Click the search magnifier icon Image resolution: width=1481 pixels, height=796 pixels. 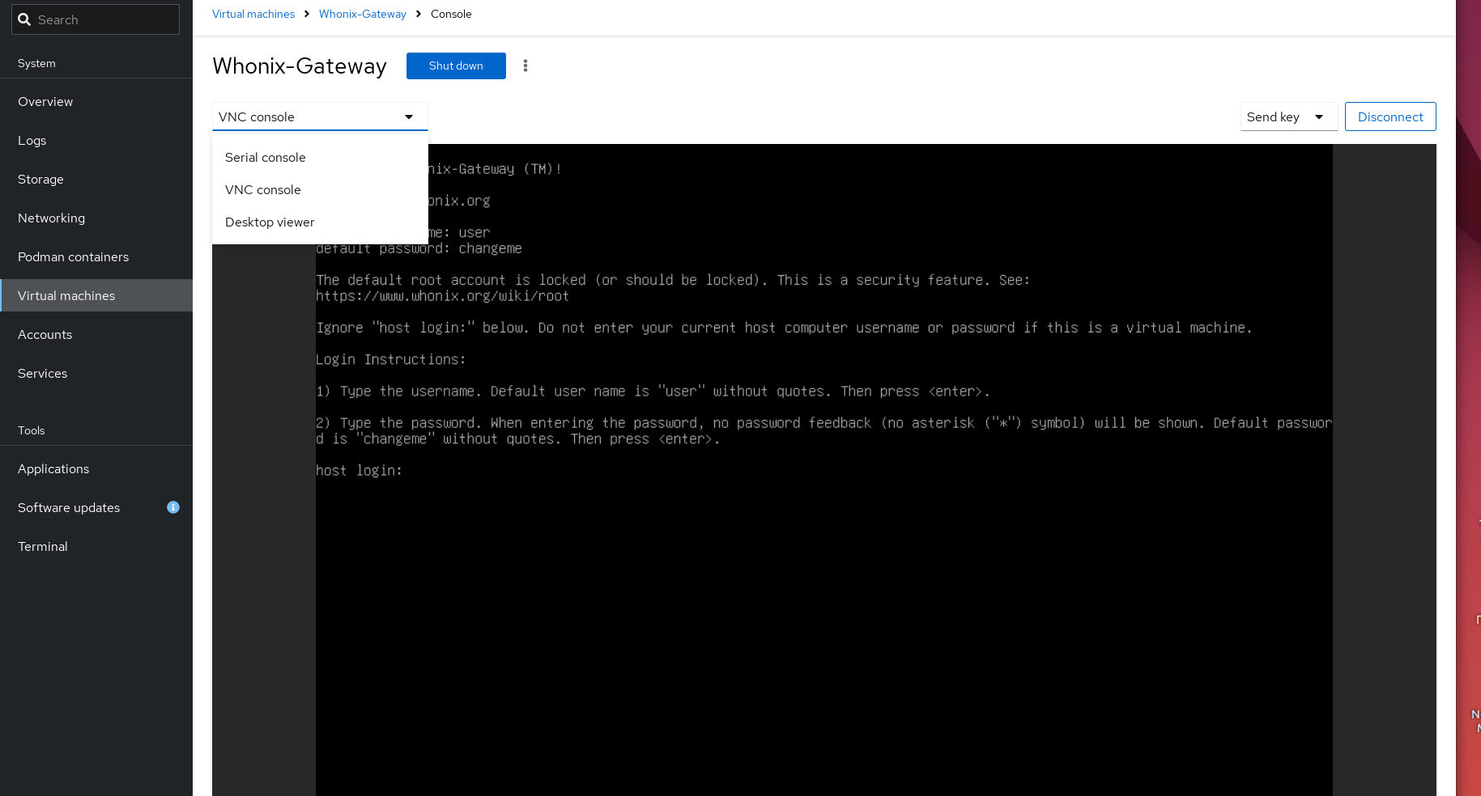tap(24, 19)
